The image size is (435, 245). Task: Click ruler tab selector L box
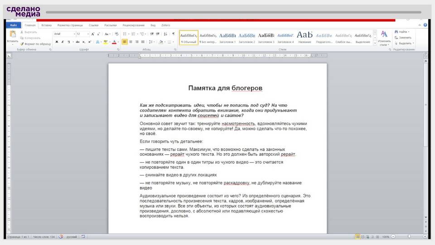tap(9, 55)
